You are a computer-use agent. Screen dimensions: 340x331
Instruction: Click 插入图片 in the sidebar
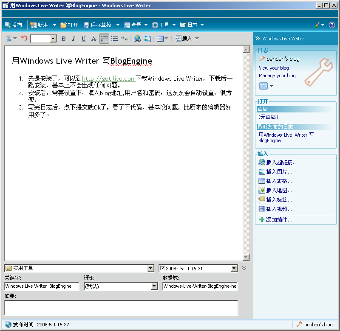point(275,172)
